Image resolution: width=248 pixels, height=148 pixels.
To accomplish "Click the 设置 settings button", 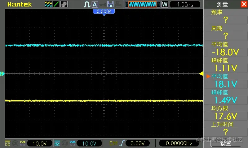I will pos(226,143).
